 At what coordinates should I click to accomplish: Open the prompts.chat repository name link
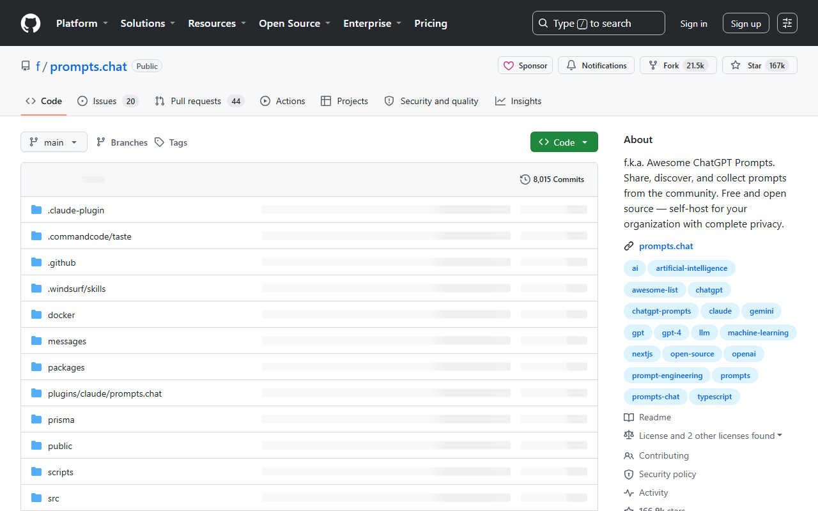88,66
